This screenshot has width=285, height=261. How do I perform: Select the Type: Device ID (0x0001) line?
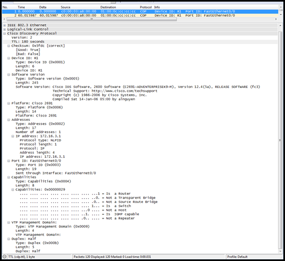40,62
